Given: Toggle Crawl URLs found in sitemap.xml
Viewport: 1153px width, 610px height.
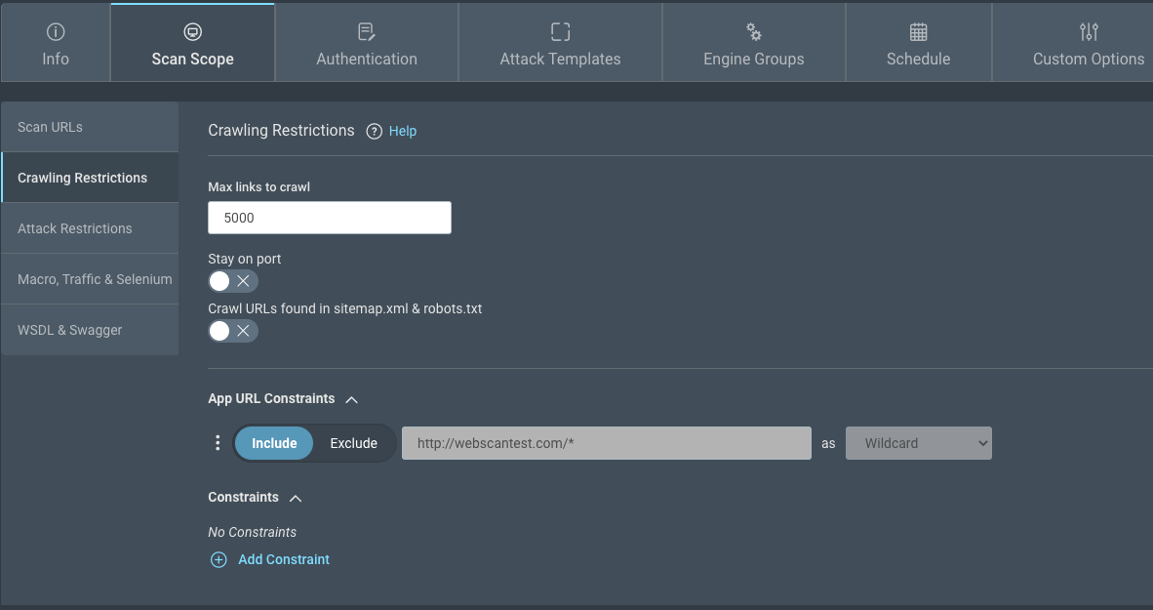Looking at the screenshot, I should pos(232,331).
